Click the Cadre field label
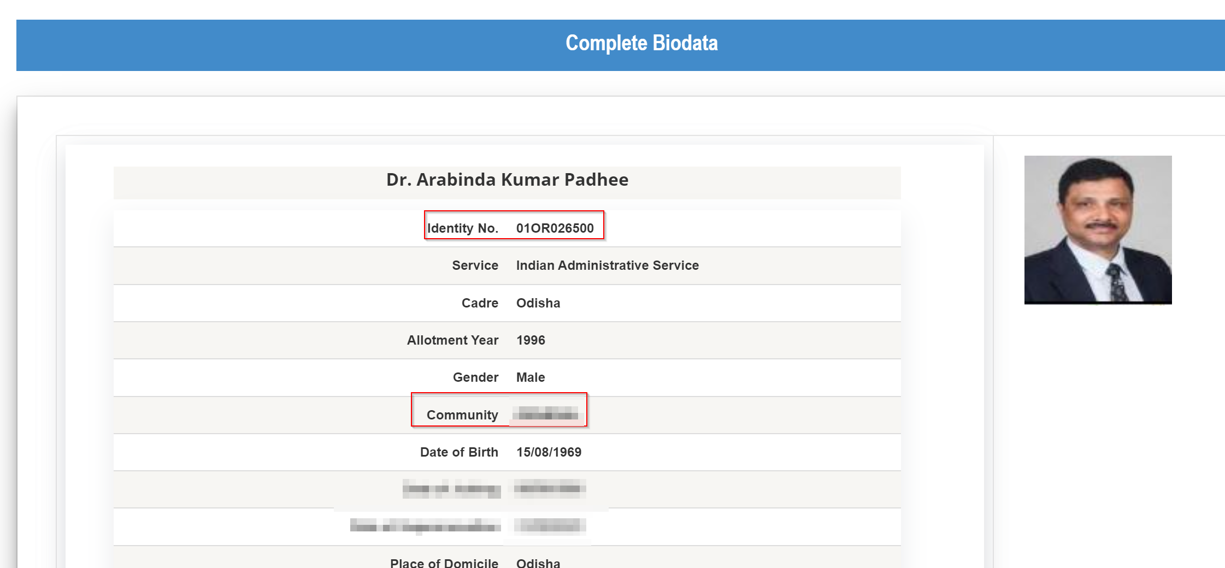The height and width of the screenshot is (568, 1225). point(480,303)
